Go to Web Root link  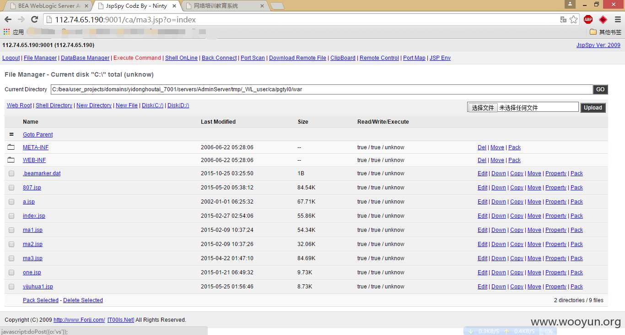pos(19,105)
